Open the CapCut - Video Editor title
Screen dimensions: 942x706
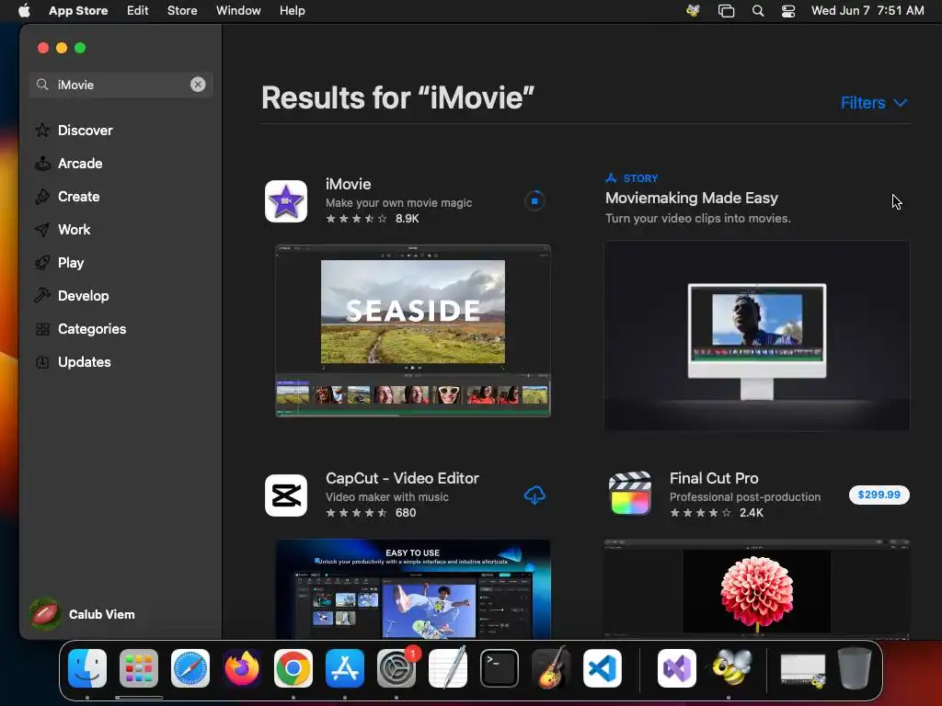(402, 478)
